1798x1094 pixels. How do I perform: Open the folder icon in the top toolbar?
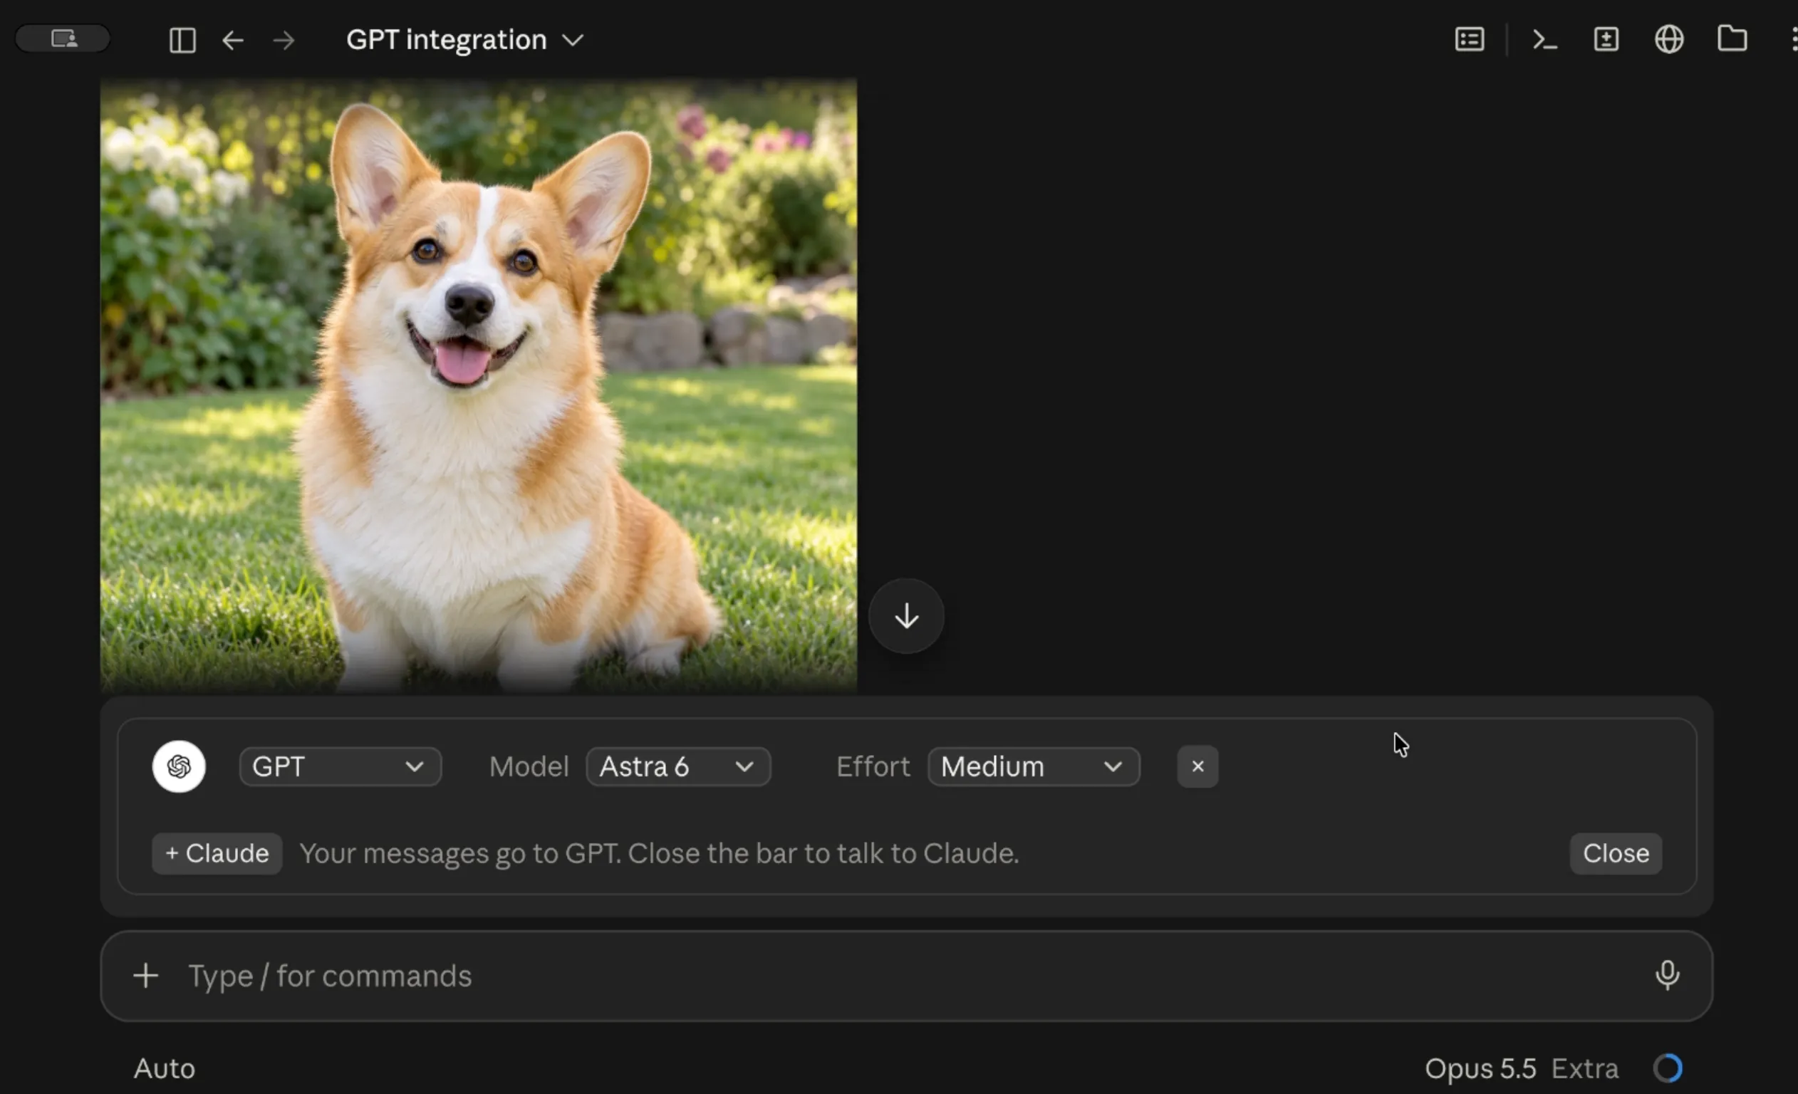tap(1732, 38)
